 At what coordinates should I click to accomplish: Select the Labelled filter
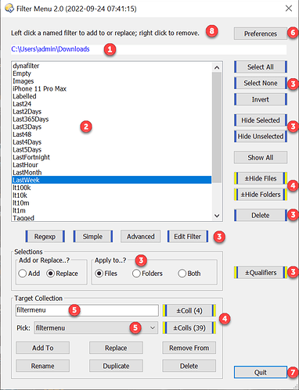pos(112,96)
